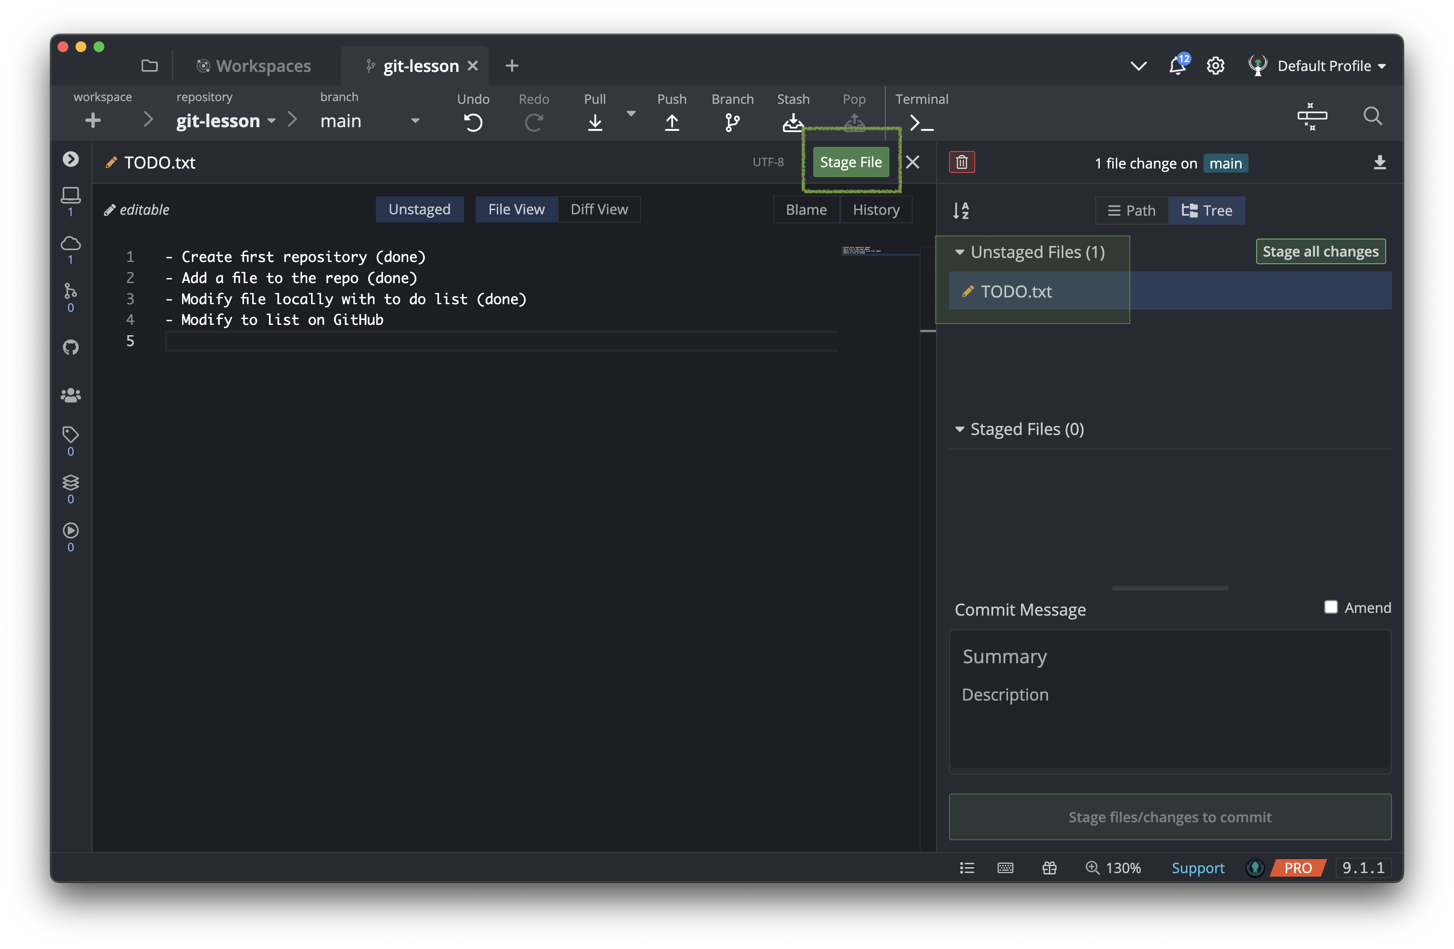Click the editor minimap preview
The height and width of the screenshot is (949, 1454).
pyautogui.click(x=880, y=250)
